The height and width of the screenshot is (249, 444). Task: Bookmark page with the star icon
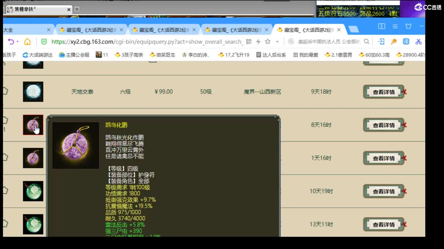click(267, 41)
